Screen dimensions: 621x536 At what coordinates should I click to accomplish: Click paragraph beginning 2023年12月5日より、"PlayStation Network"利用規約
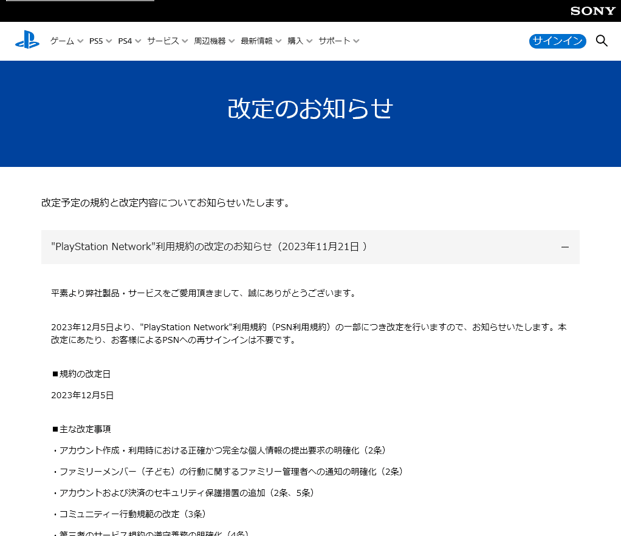pyautogui.click(x=309, y=333)
